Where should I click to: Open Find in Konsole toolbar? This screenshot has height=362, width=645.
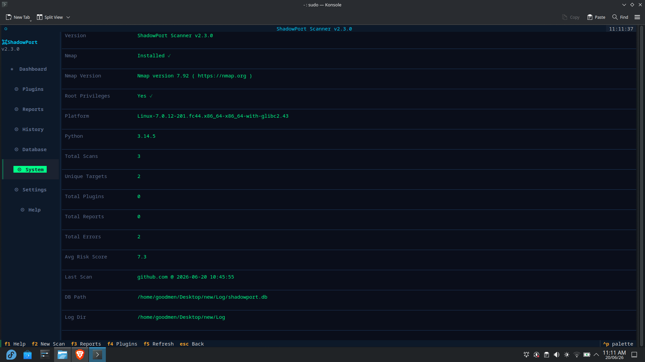coord(620,17)
